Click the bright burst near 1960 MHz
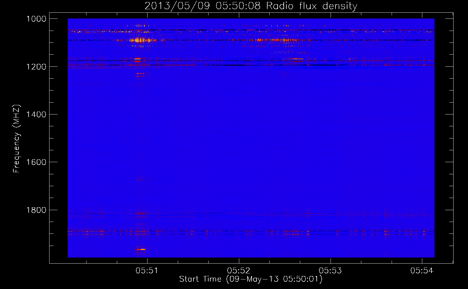Screen dimensions: 468x289 (x=140, y=249)
